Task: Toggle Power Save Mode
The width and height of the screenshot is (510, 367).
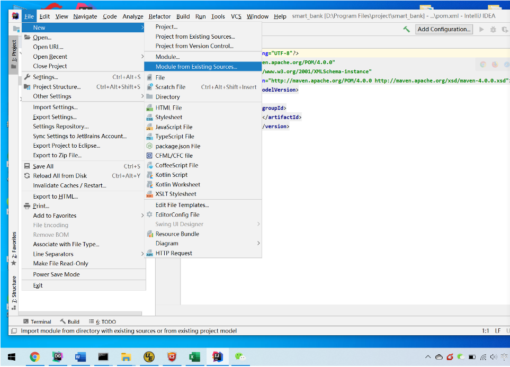Action: coord(84,275)
